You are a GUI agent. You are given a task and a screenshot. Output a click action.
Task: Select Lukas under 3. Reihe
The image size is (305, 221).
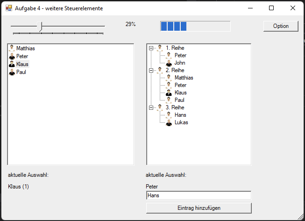181,122
